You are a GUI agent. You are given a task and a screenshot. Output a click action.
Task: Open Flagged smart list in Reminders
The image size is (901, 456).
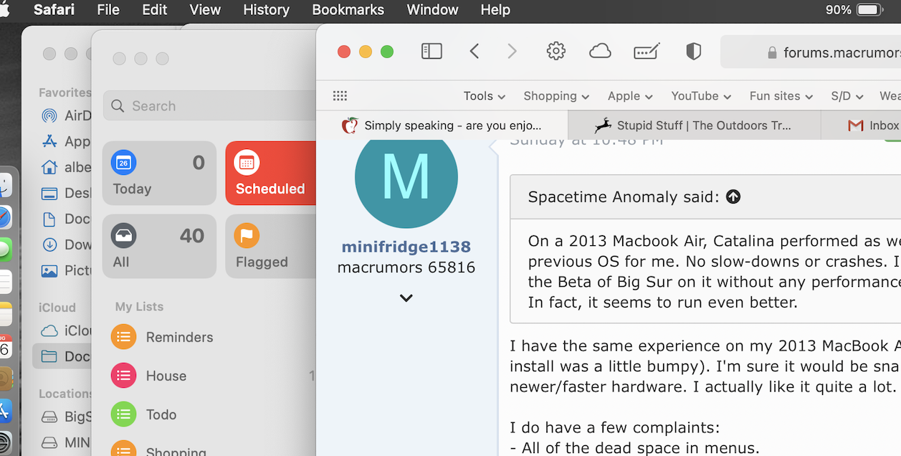point(271,247)
